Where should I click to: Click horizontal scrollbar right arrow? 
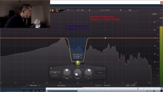pyautogui.click(x=147, y=91)
